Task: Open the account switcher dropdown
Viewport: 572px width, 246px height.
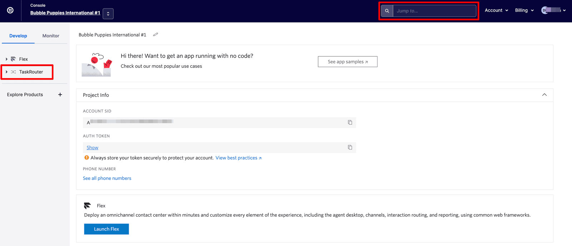Action: 108,14
